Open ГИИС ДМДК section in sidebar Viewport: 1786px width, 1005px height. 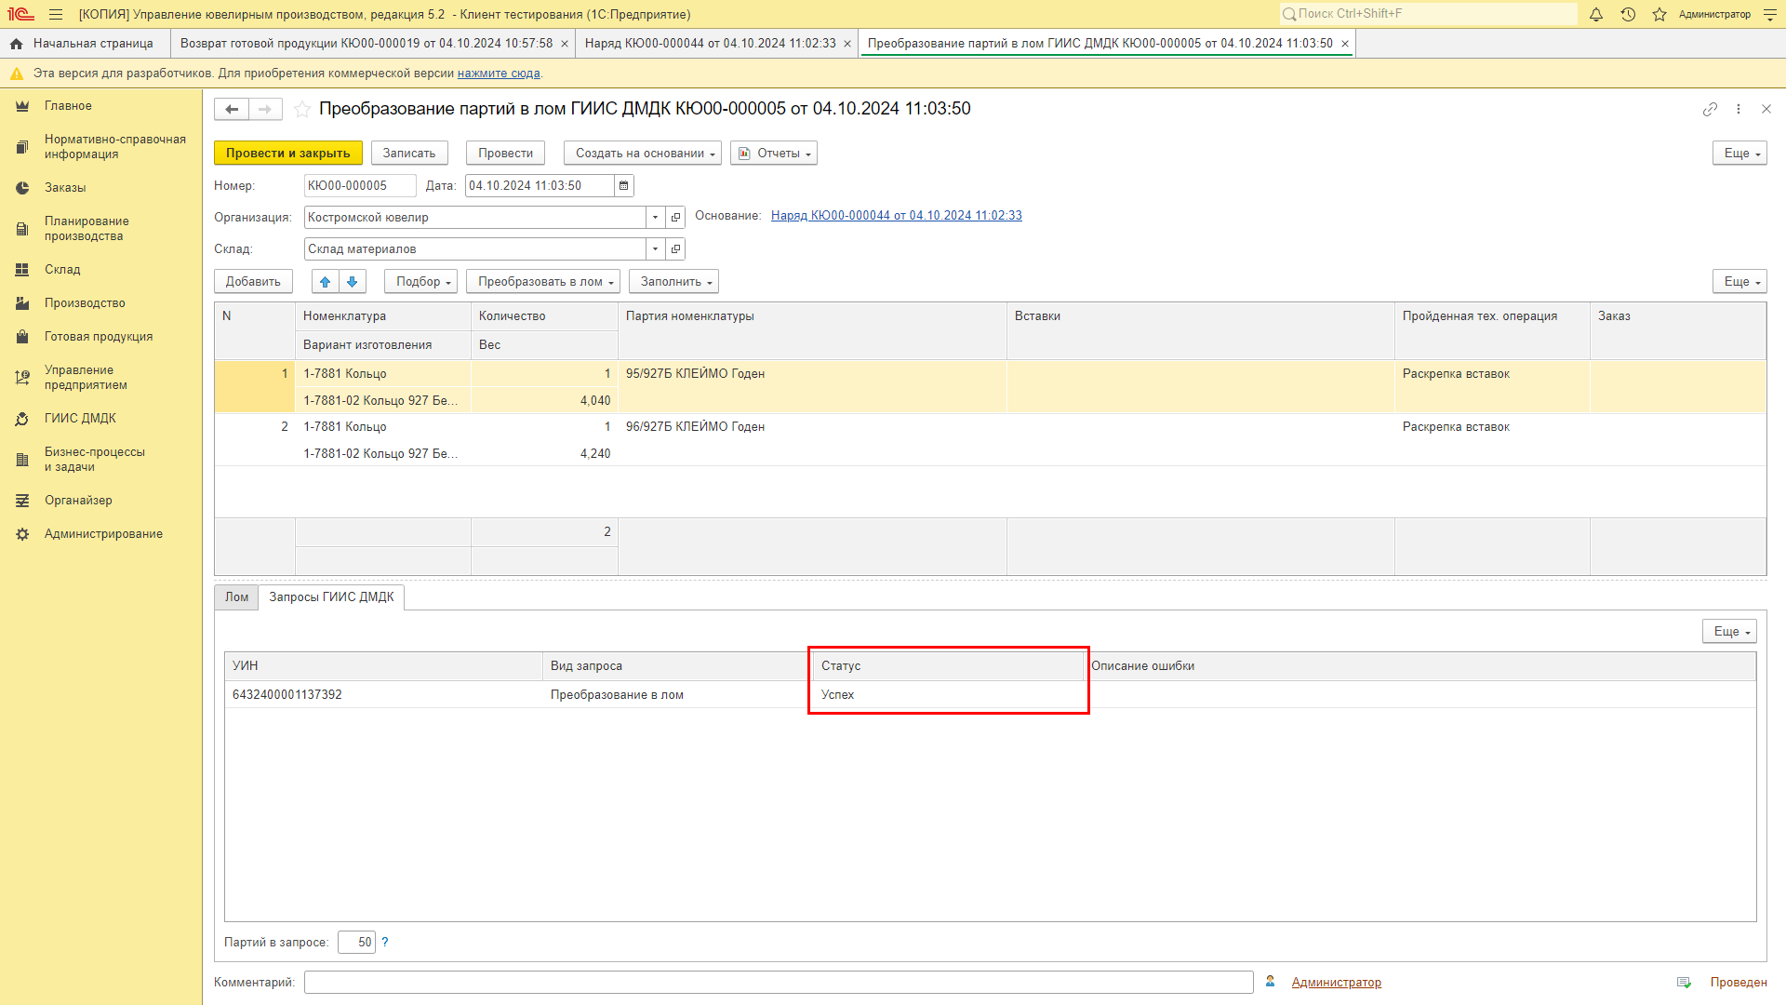pyautogui.click(x=80, y=419)
